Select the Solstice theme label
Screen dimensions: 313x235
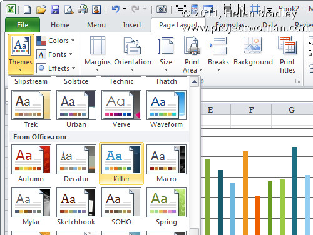(76, 81)
